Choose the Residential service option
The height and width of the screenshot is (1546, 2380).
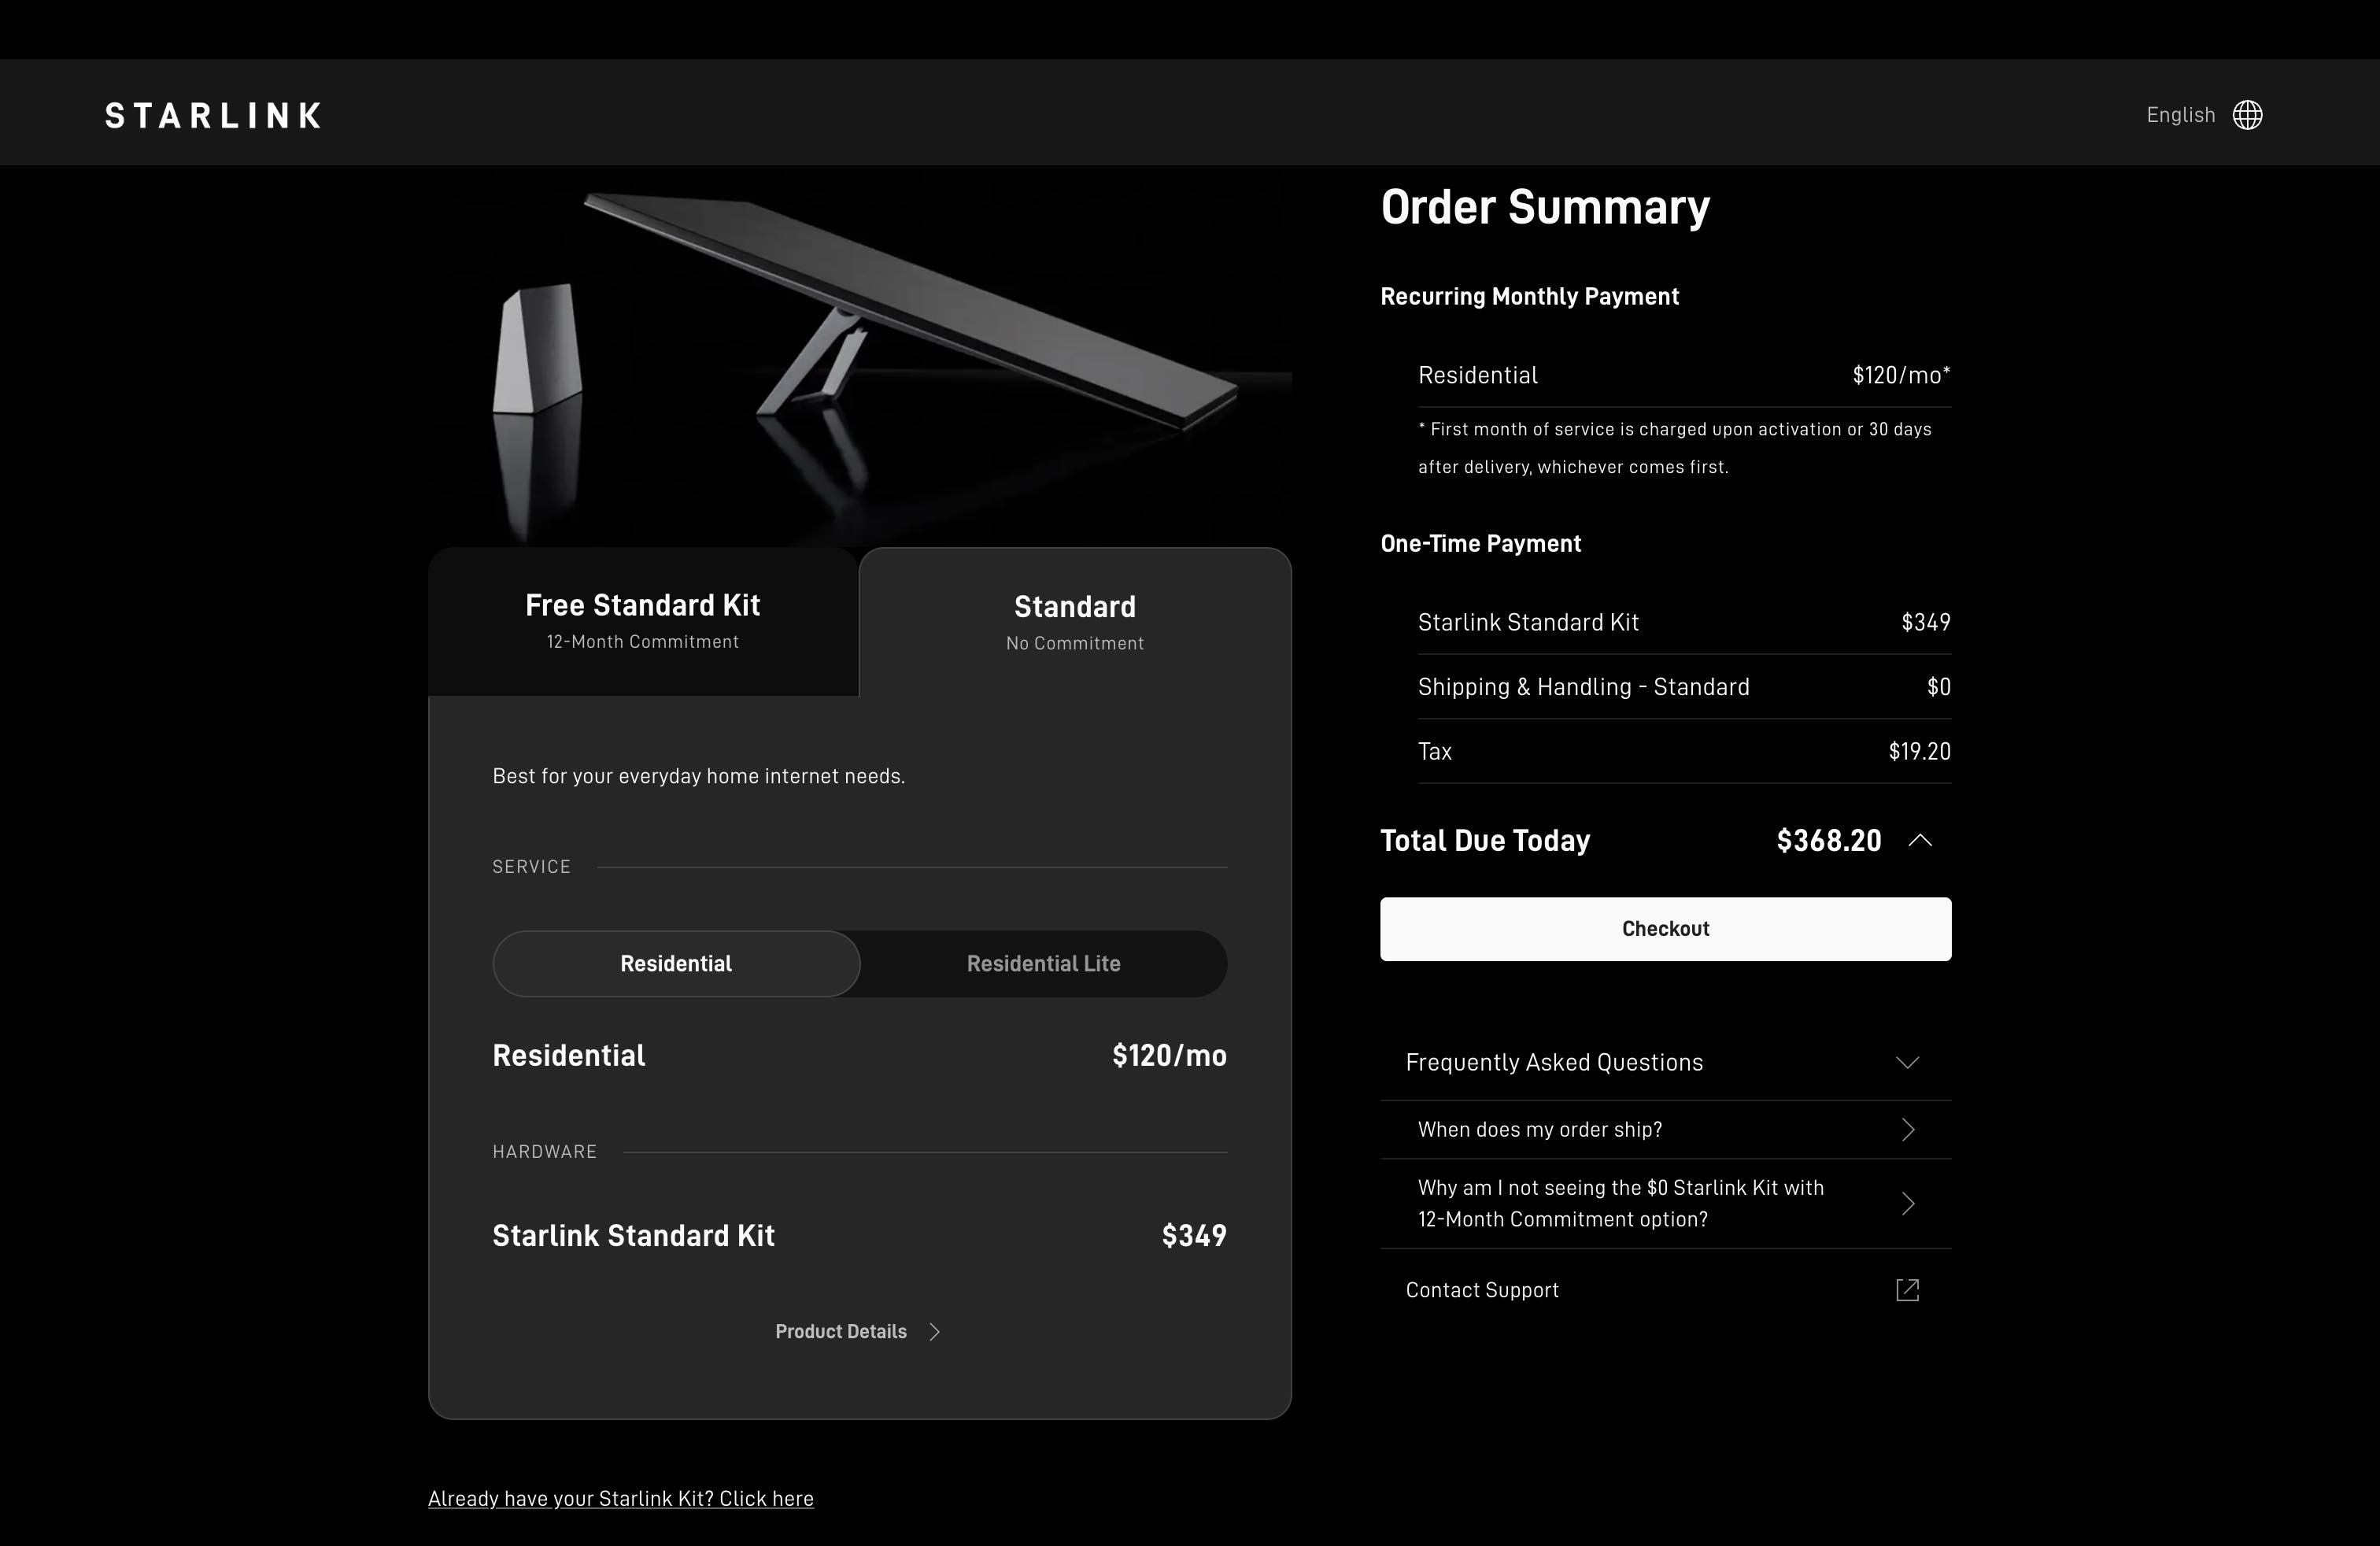[x=676, y=963]
